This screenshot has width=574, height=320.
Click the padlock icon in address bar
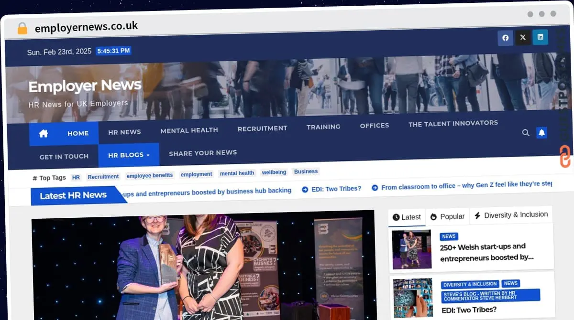(22, 29)
